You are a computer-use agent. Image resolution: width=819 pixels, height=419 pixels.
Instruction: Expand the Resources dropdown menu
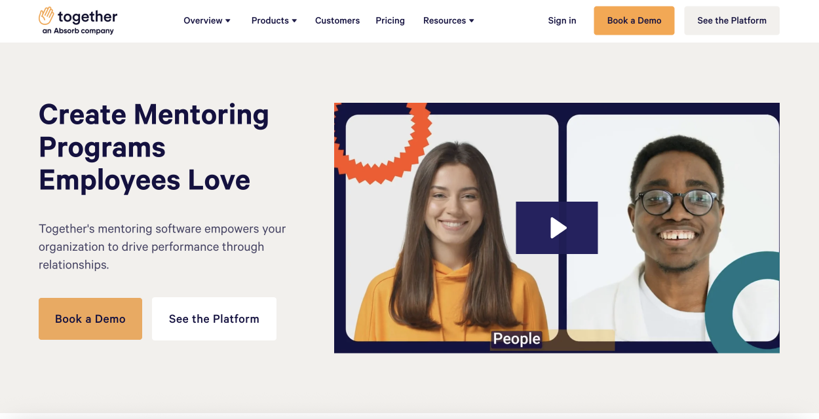(449, 21)
